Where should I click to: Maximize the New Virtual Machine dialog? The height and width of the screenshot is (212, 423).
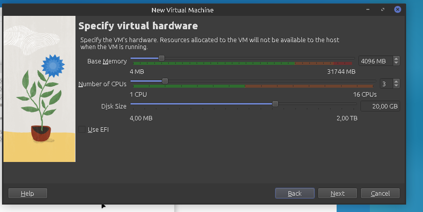[x=383, y=9]
